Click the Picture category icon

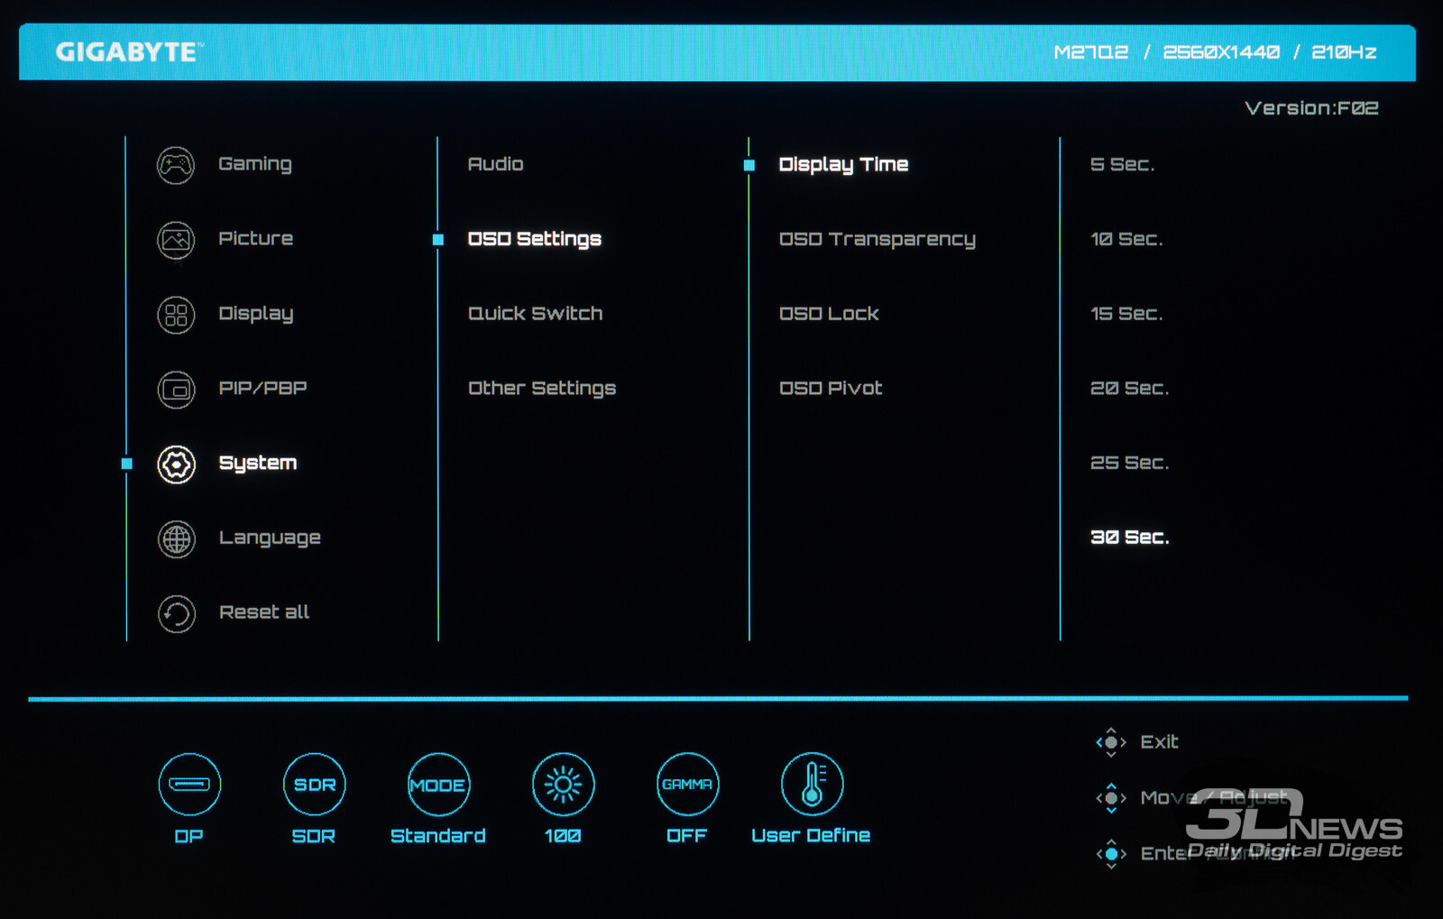[x=176, y=240]
